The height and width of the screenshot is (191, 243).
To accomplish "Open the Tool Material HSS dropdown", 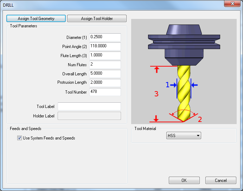I will (x=184, y=135).
